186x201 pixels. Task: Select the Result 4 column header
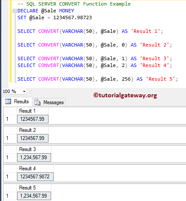[x=35, y=169]
